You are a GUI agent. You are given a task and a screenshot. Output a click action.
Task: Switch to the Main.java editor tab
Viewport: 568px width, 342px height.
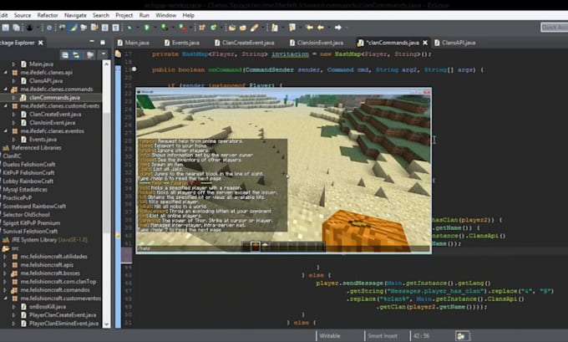point(134,43)
